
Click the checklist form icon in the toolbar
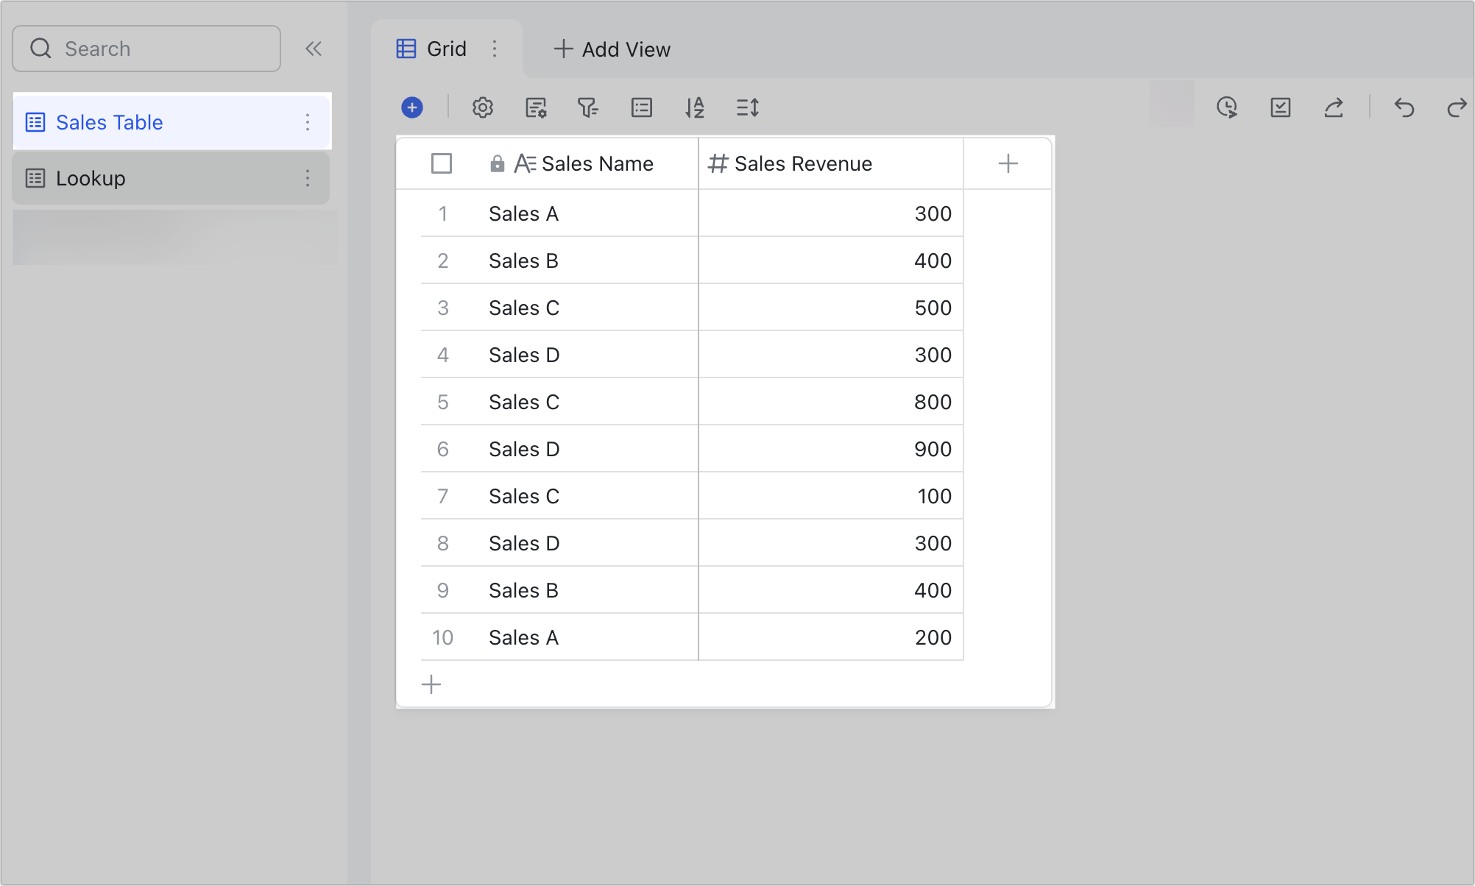coord(1281,107)
